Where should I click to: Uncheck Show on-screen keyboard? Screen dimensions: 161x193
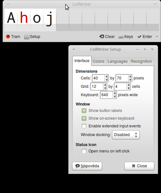click(84, 118)
